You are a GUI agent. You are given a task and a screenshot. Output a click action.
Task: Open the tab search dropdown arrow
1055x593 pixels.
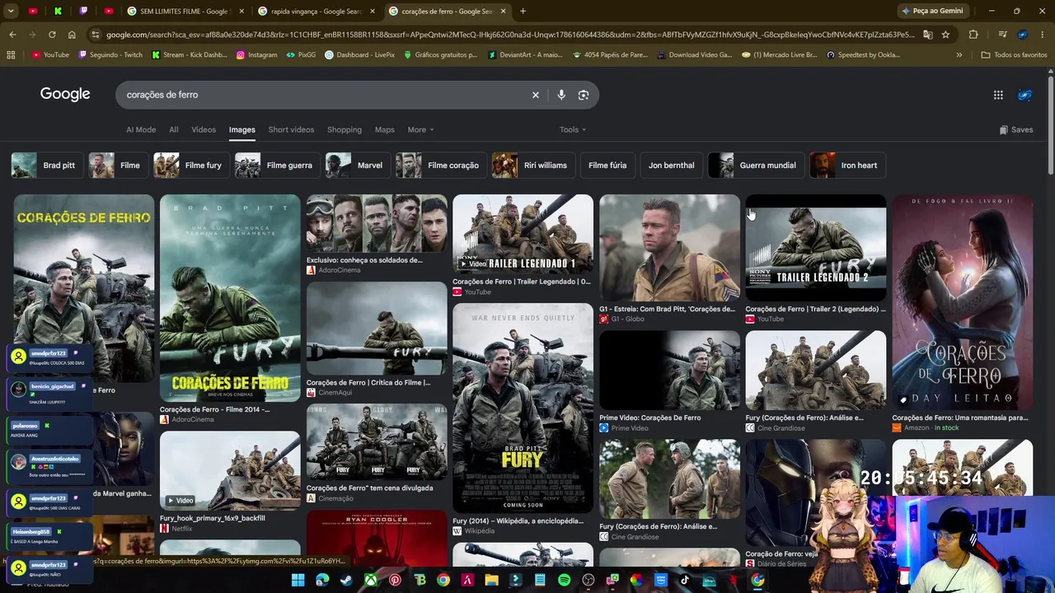[11, 11]
